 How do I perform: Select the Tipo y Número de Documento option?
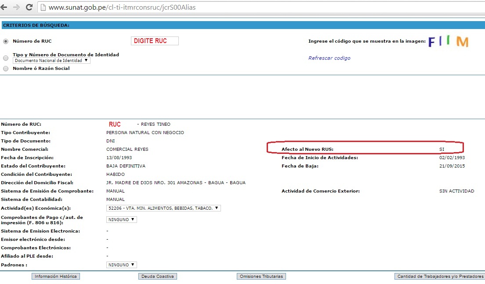(5, 58)
